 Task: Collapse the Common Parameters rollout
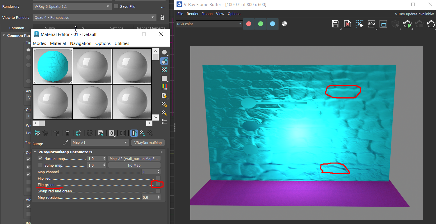pos(4,35)
